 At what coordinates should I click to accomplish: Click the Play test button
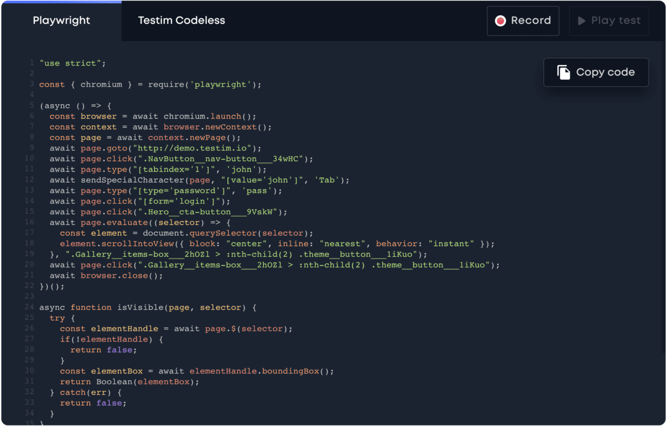608,21
